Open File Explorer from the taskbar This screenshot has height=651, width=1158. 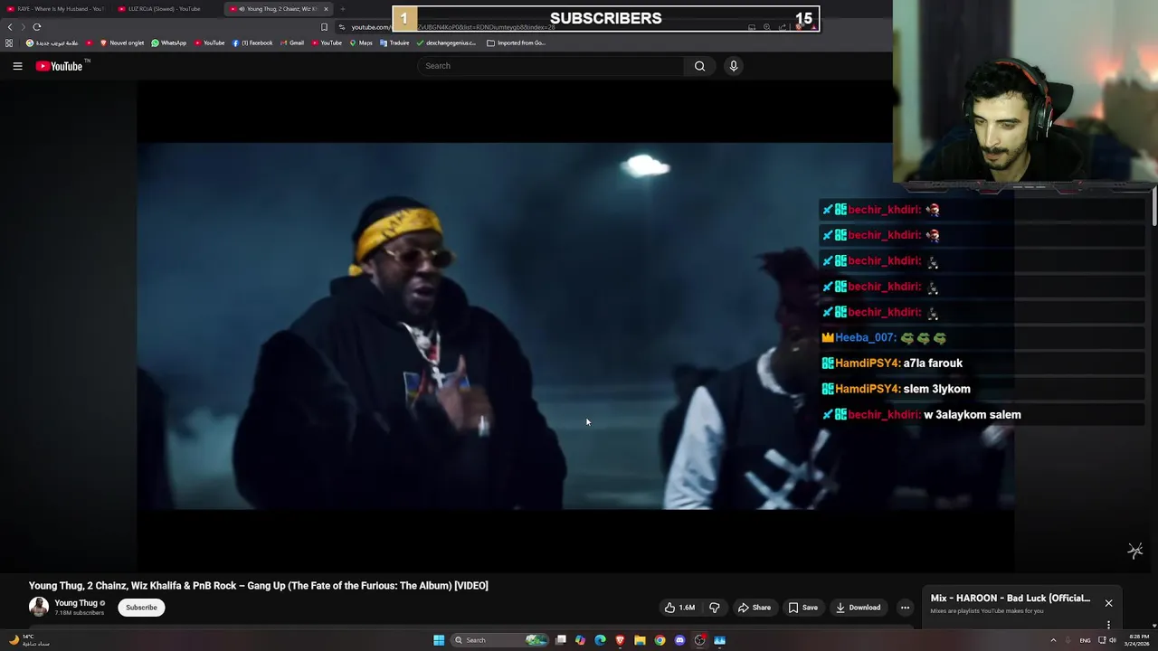tap(640, 640)
